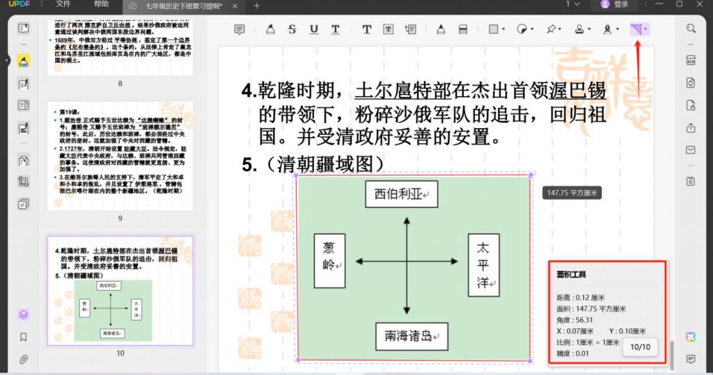Open the 帮助 menu
The image size is (713, 375).
pos(102,5)
